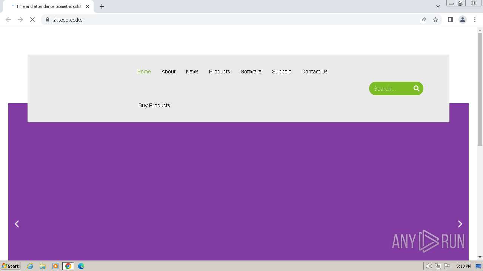Open Products menu item
Image resolution: width=483 pixels, height=271 pixels.
pos(220,72)
